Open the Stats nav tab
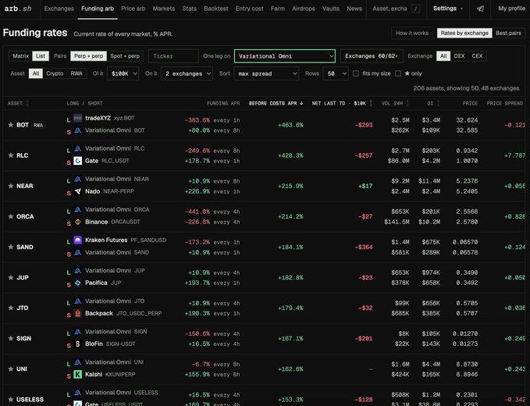The width and height of the screenshot is (530, 406). pyautogui.click(x=189, y=9)
